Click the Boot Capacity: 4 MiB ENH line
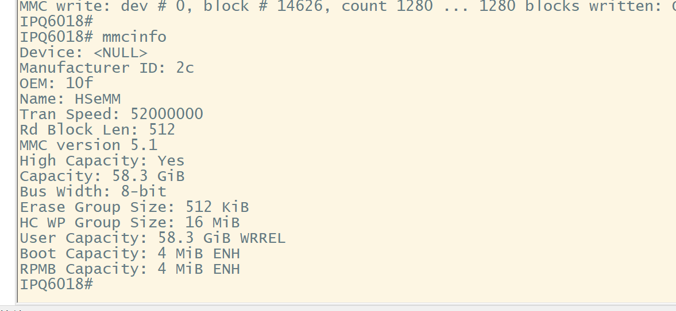Viewport: 676px width, 311px height. (130, 253)
